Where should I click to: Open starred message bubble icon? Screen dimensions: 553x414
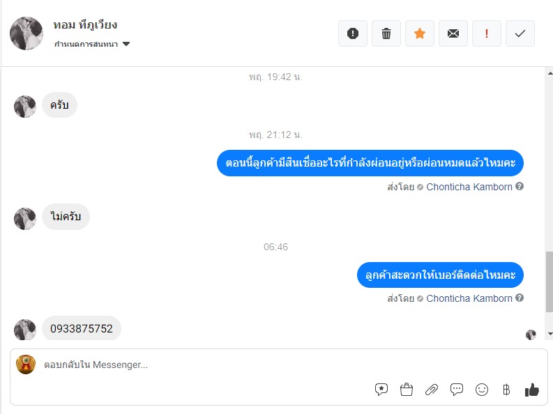point(381,390)
